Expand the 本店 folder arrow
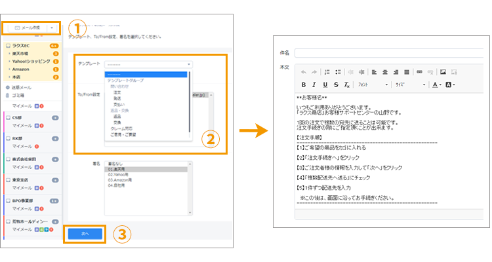This screenshot has width=492, height=262. [9, 77]
